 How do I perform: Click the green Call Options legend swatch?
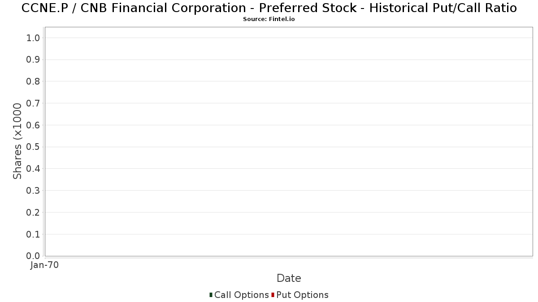point(211,295)
